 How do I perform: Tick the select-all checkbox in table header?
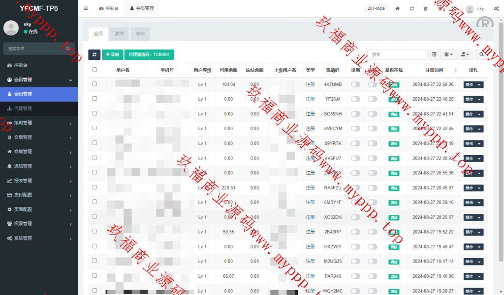tap(94, 70)
